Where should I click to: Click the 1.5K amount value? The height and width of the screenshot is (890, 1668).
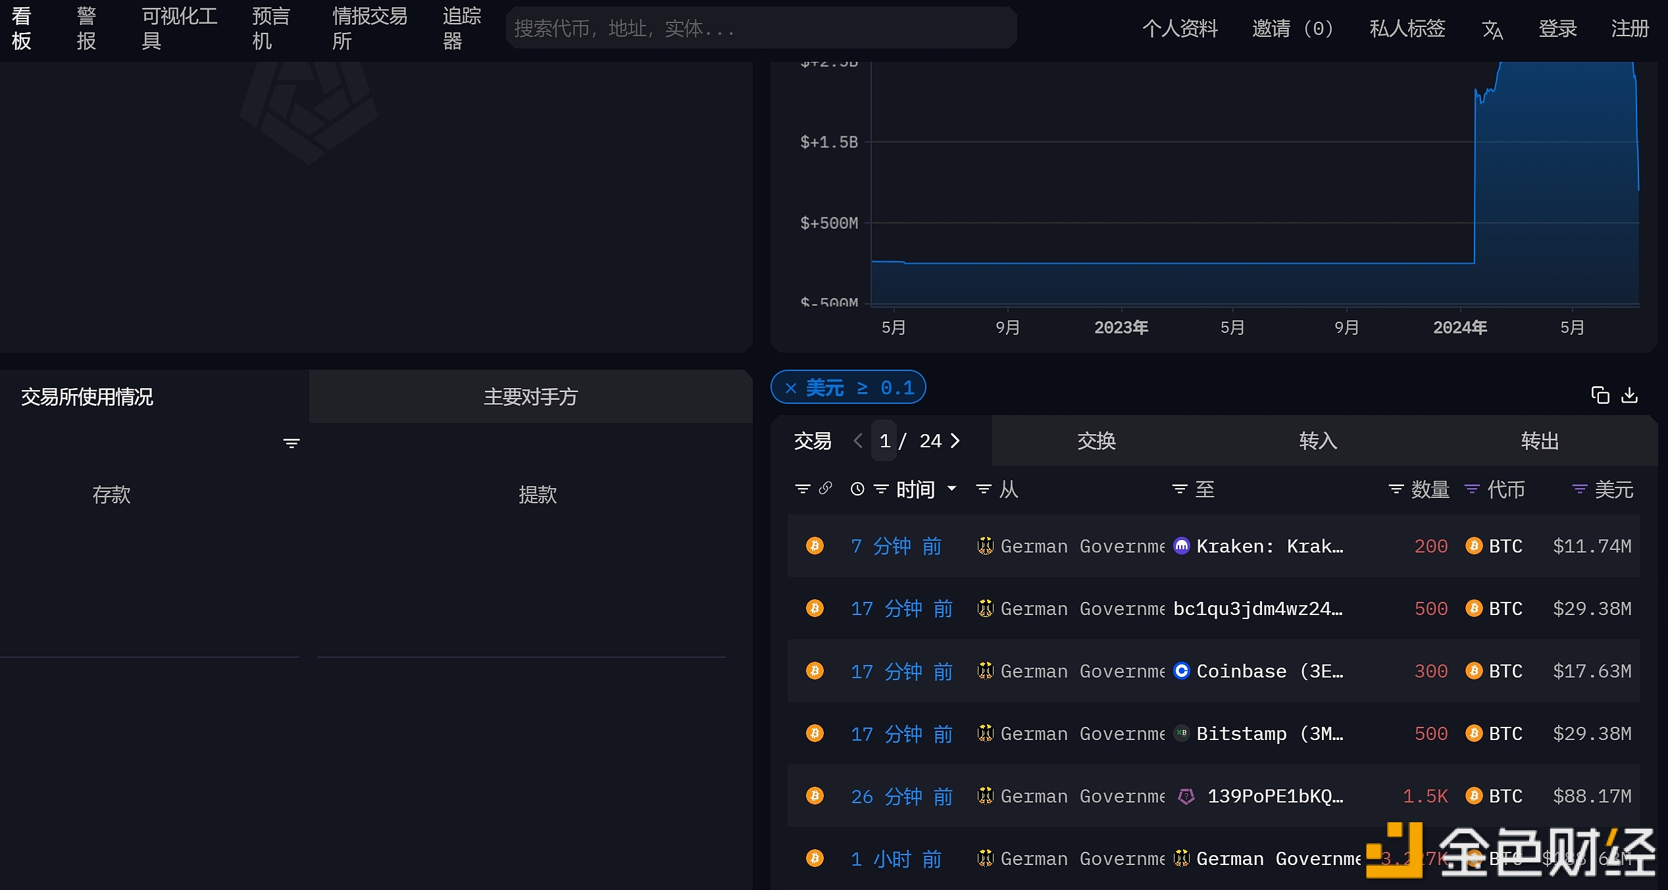click(x=1425, y=796)
